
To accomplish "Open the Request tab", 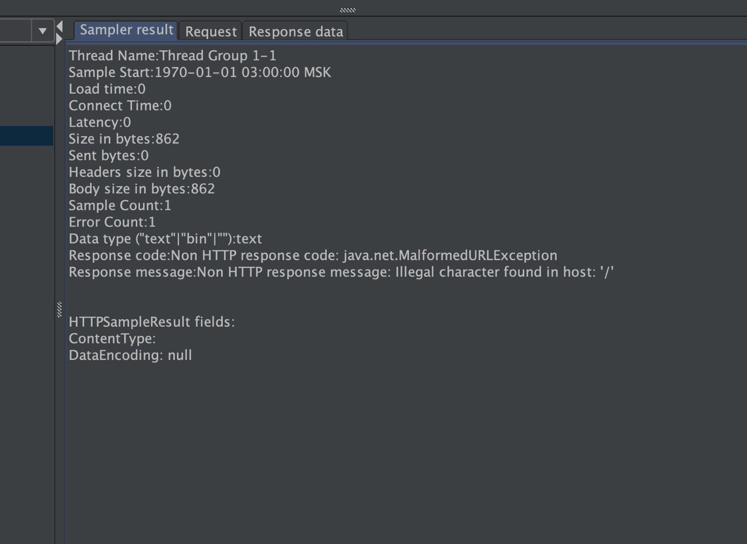I will point(211,32).
